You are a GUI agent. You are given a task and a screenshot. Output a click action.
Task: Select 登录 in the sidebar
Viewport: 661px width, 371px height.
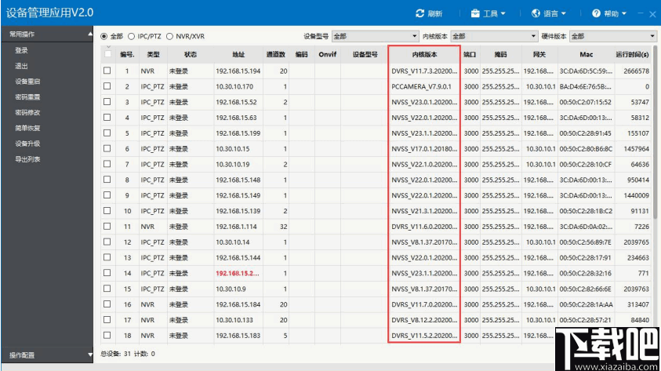click(x=21, y=50)
